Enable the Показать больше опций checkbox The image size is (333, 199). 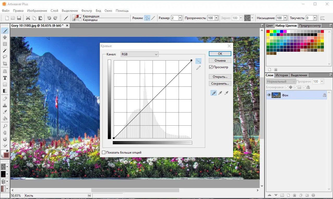coord(104,153)
